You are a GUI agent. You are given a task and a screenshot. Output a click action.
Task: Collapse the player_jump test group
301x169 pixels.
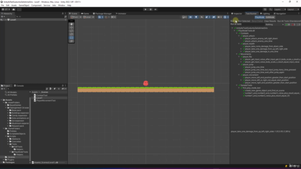239,64
